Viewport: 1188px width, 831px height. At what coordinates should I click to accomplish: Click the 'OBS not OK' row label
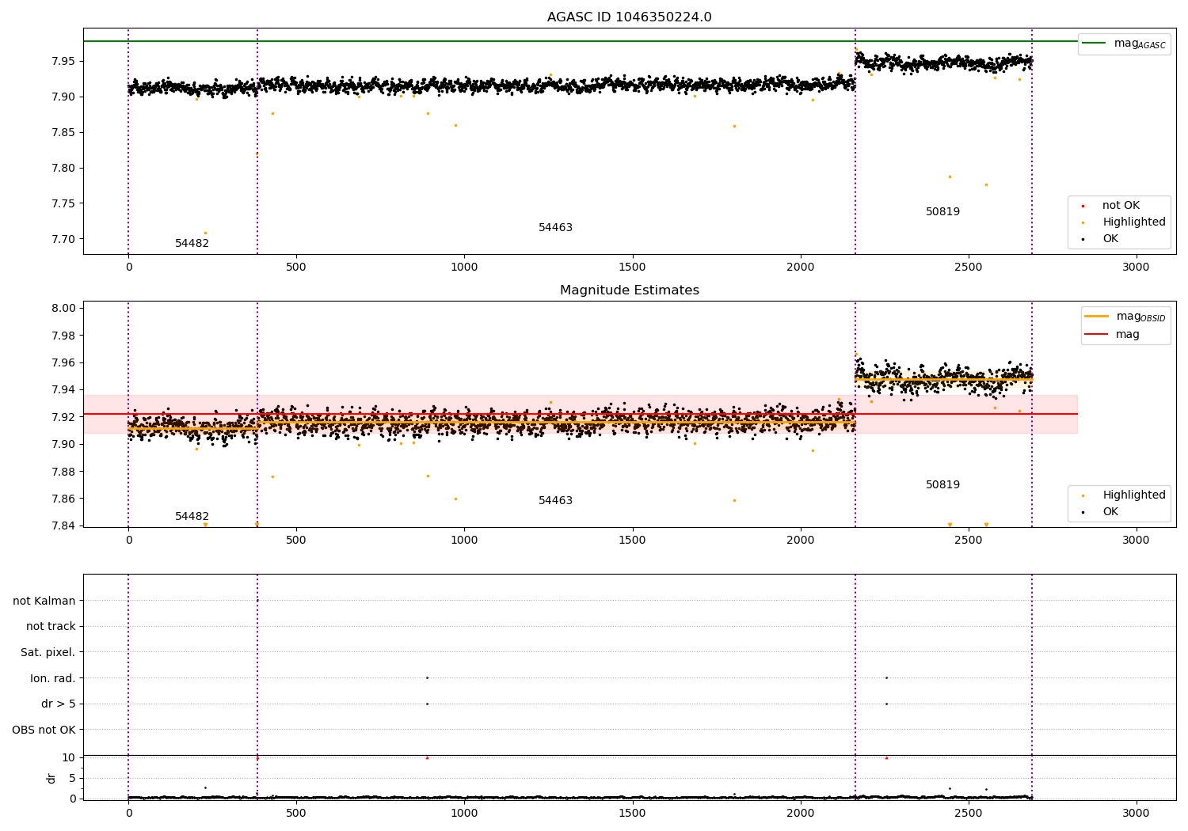coord(44,730)
